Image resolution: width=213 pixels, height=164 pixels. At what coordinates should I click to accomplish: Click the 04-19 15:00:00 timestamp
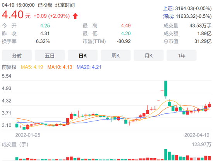pyautogui.click(x=18, y=5)
